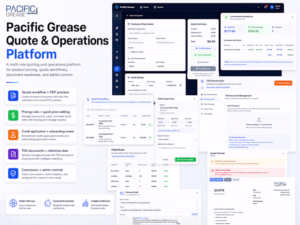The image size is (300, 225).
Task: Select Feature Flags in settings sidebar
Action: [207, 109]
